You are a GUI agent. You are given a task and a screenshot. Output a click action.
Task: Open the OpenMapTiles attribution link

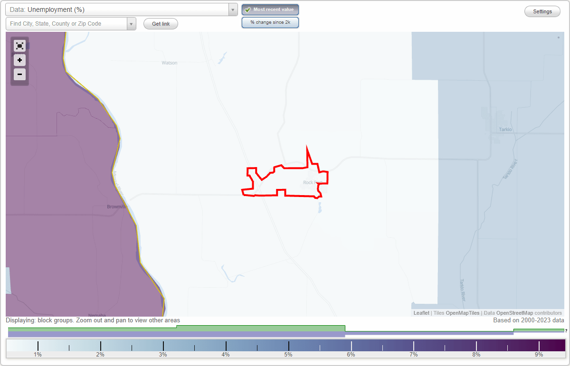click(x=463, y=313)
